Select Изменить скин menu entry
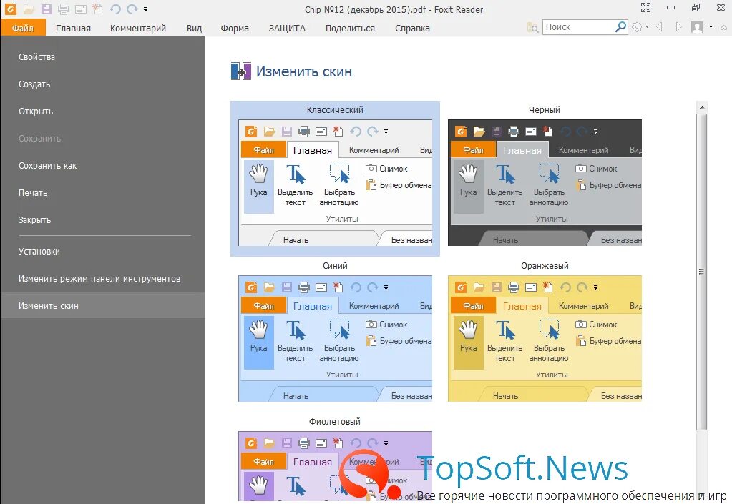Image resolution: width=732 pixels, height=504 pixels. click(102, 305)
